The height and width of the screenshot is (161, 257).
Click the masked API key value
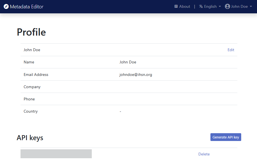(56, 153)
